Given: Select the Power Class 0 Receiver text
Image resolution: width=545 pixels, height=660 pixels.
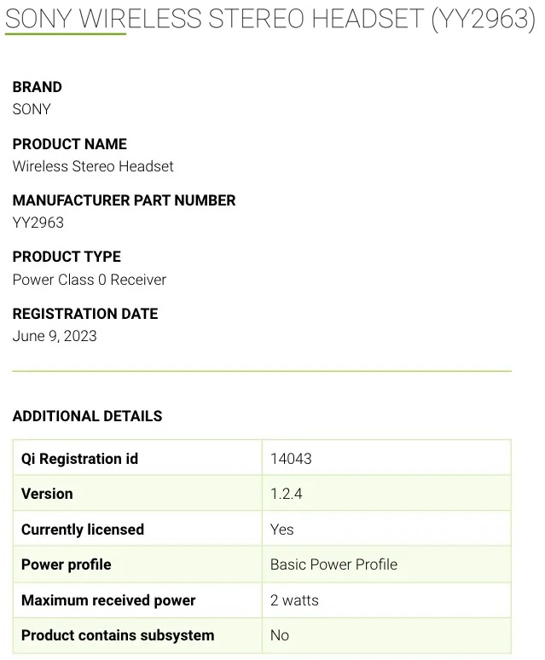Looking at the screenshot, I should pyautogui.click(x=90, y=280).
